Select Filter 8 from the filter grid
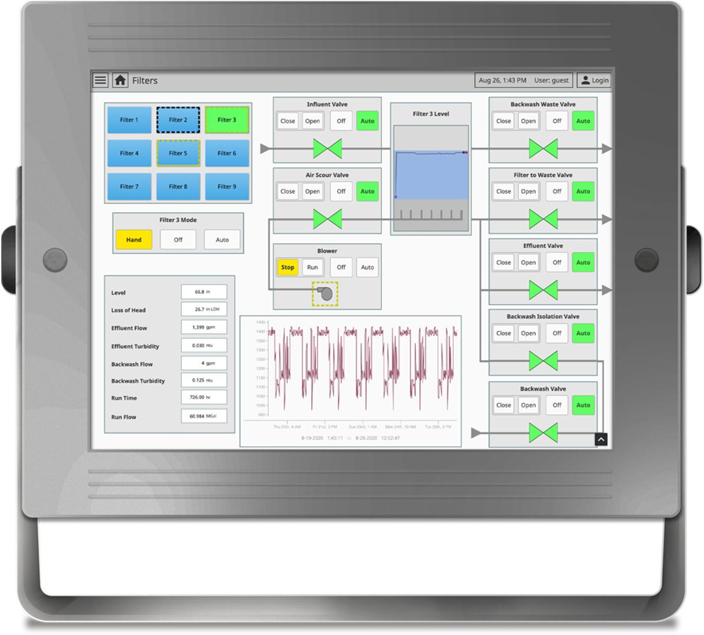 click(178, 186)
